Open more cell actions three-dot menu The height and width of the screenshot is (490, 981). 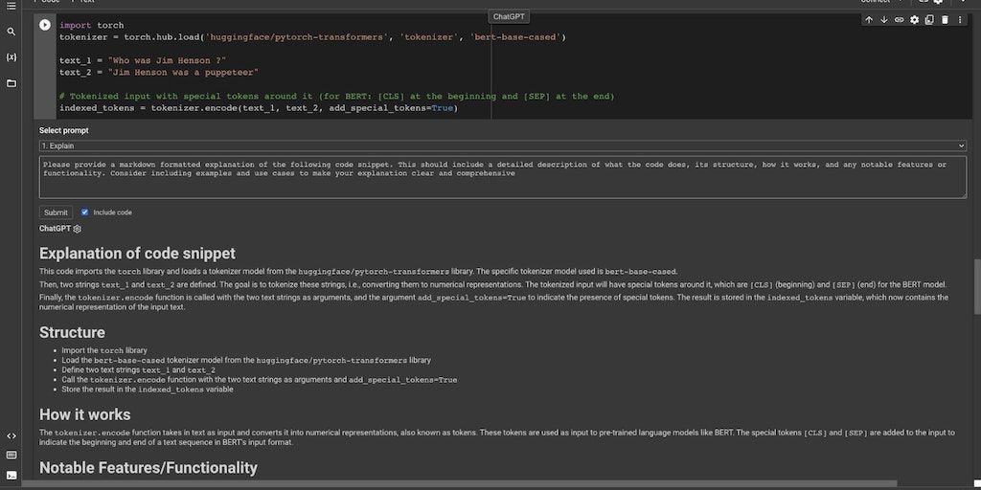click(959, 20)
